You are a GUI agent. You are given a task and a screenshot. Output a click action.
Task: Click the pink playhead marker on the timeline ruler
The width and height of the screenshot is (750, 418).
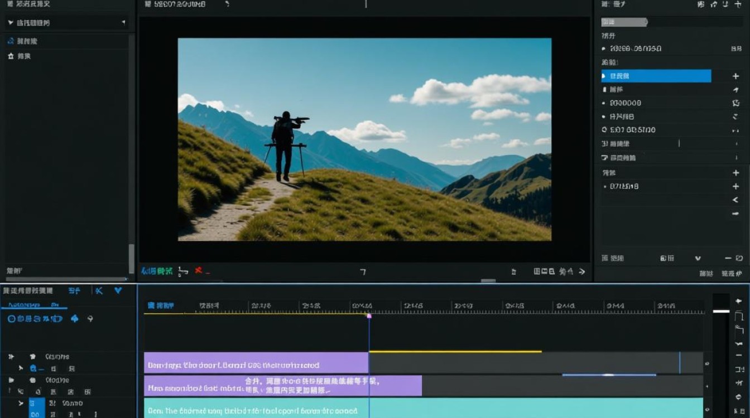(368, 316)
